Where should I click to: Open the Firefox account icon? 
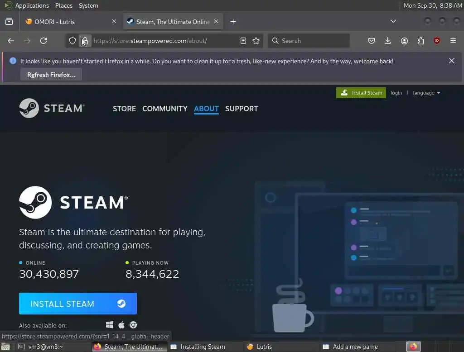coord(404,41)
